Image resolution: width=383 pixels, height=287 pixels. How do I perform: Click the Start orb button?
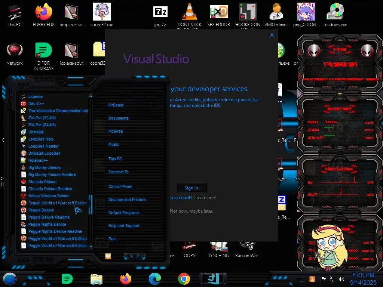(9, 279)
